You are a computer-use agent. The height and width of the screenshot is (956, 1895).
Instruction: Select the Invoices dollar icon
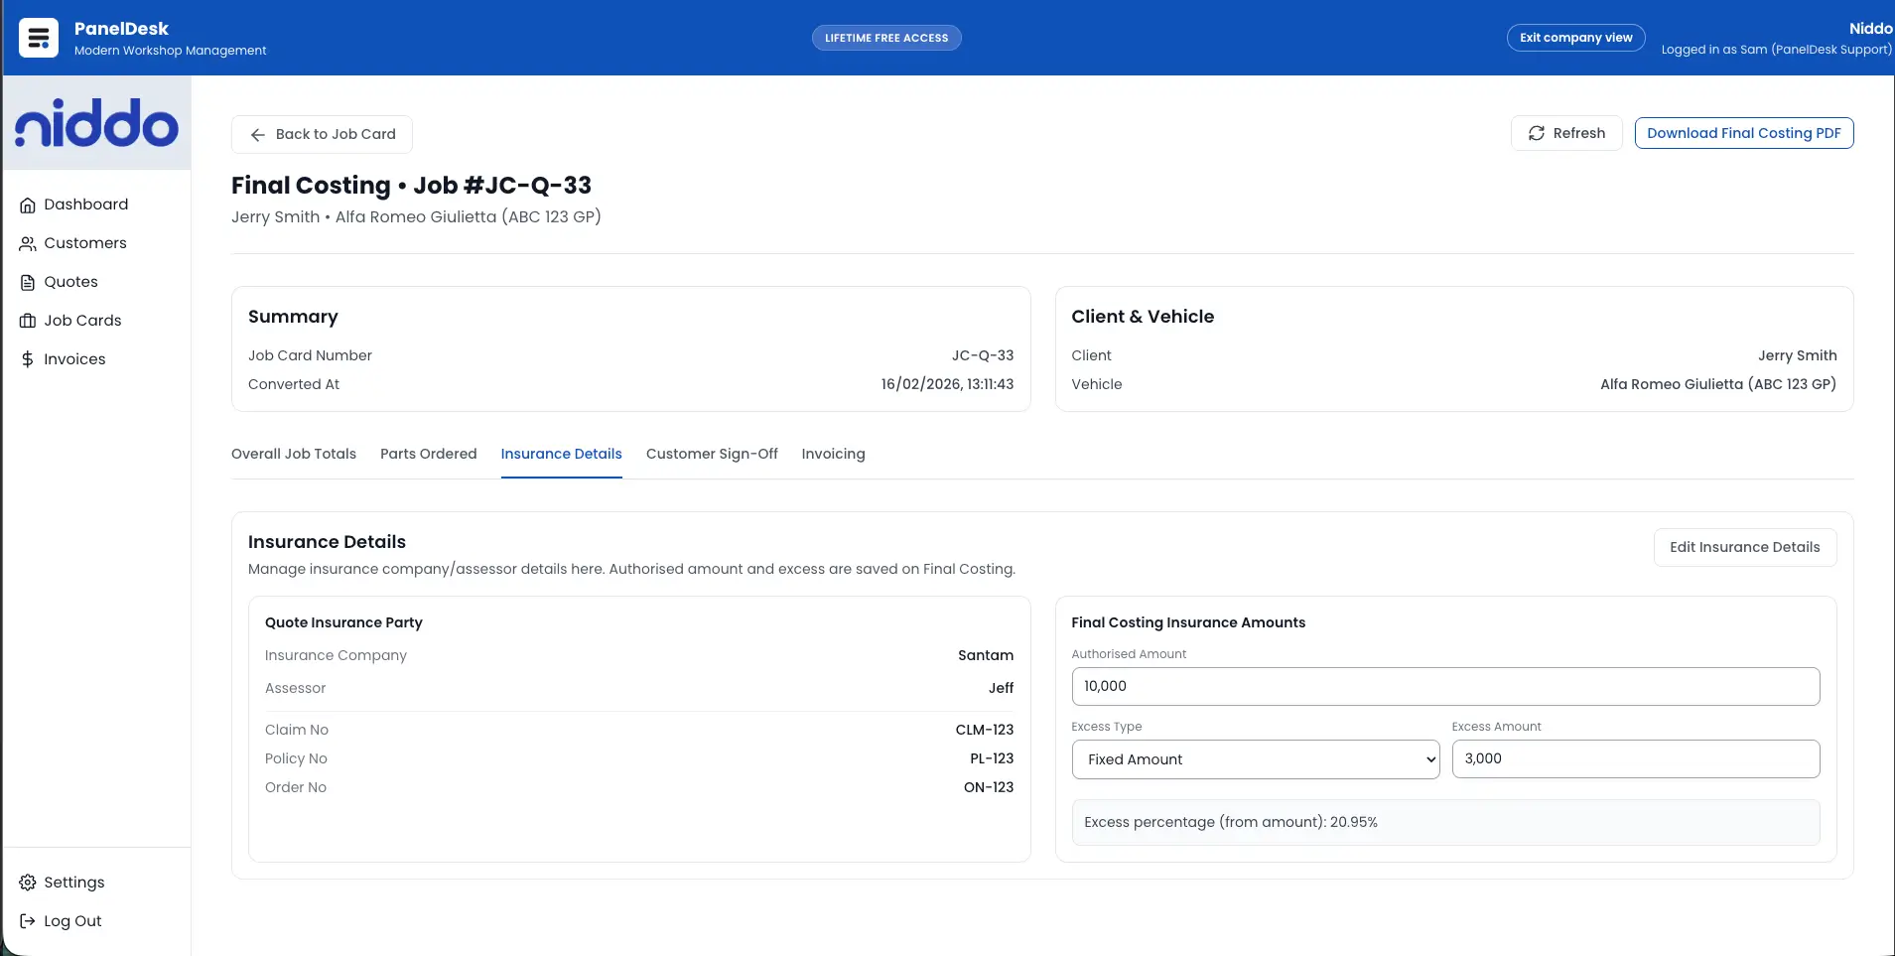tap(27, 359)
